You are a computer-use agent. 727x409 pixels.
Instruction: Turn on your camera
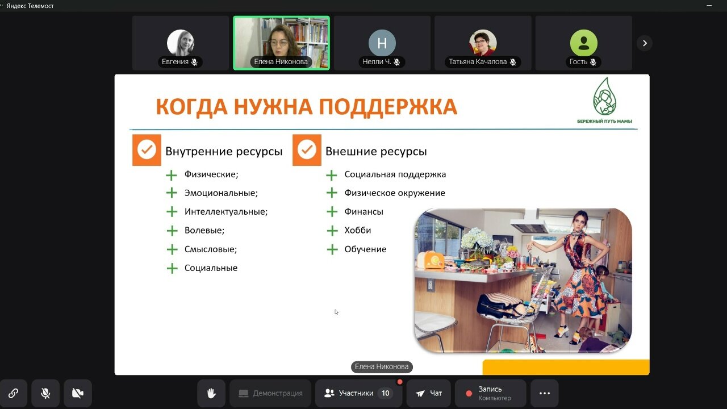pos(78,393)
